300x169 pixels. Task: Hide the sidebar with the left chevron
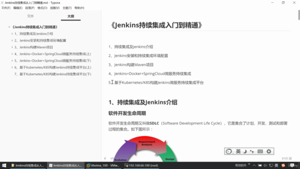(105, 158)
